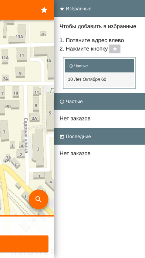Click building 7А on the map
145x258 pixels.
pos(5,79)
